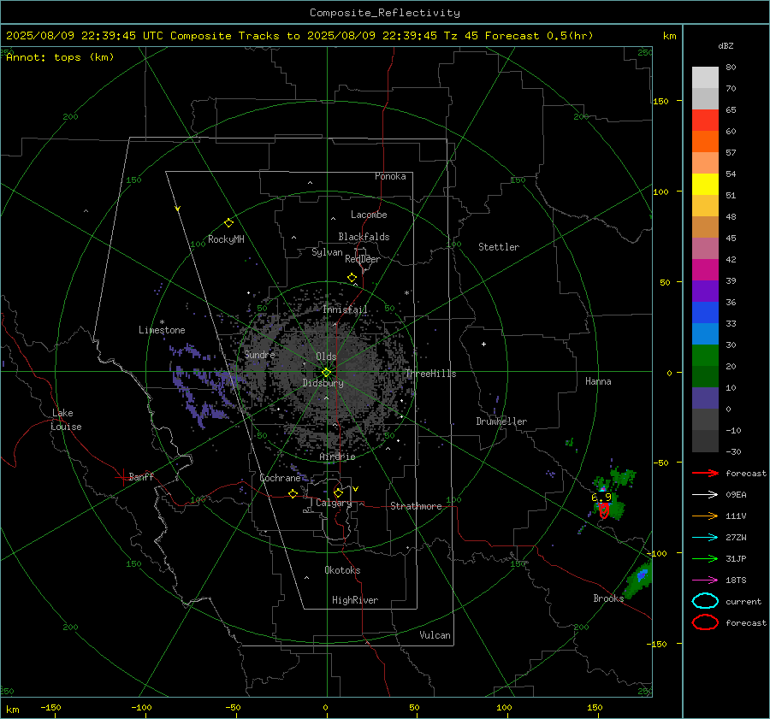The image size is (770, 719).
Task: Click the yellow diamond marker near RockyMH
Action: 228,223
